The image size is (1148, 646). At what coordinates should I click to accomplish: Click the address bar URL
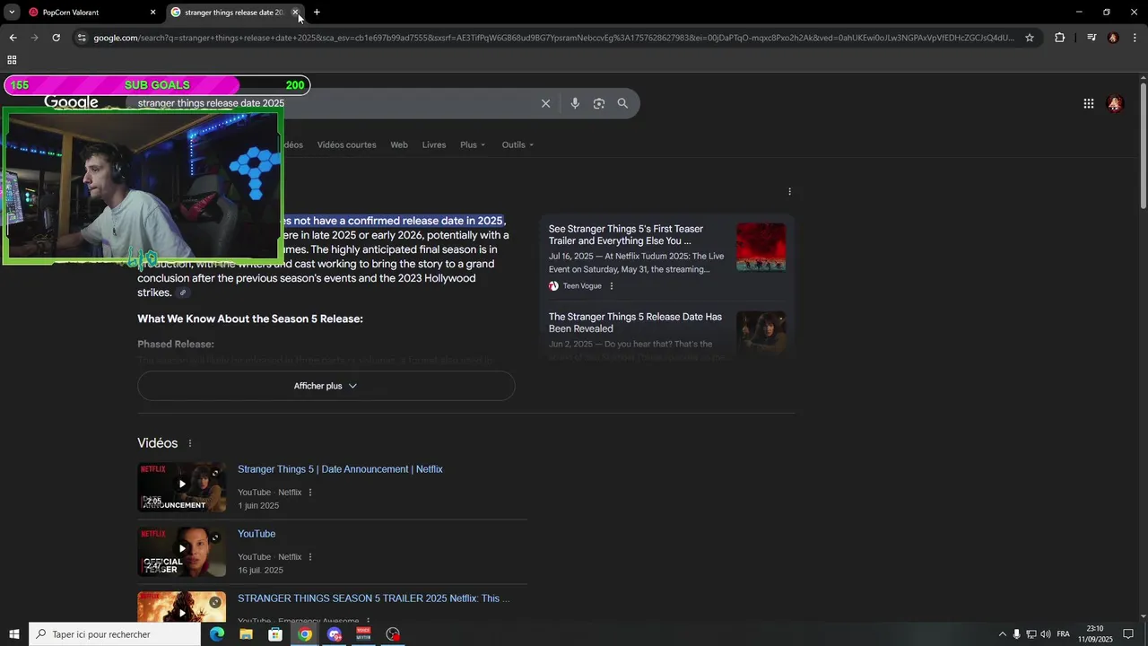(x=554, y=38)
